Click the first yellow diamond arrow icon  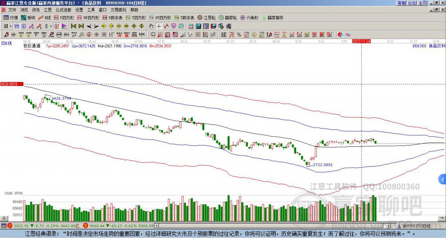104,26
